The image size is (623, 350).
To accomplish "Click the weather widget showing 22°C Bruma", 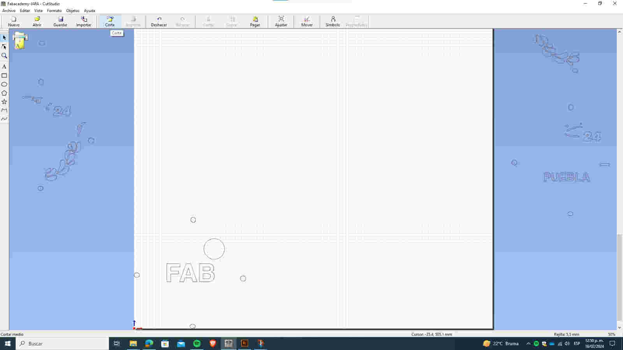I will tap(501, 343).
